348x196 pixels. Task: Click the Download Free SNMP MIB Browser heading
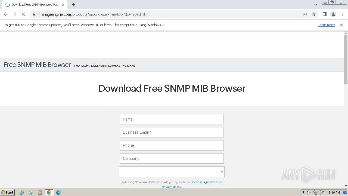(172, 88)
